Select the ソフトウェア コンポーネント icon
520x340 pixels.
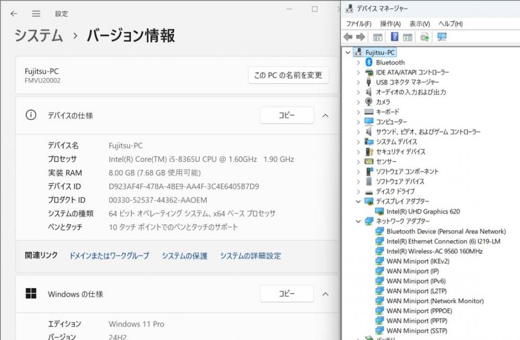369,171
